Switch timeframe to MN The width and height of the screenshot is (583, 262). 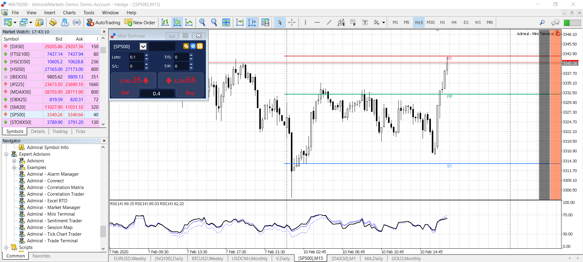point(489,22)
